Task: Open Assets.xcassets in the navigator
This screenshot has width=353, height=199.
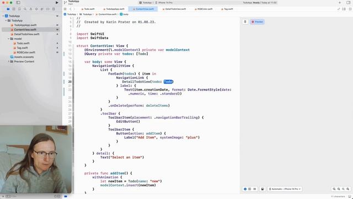Action: pos(24,57)
